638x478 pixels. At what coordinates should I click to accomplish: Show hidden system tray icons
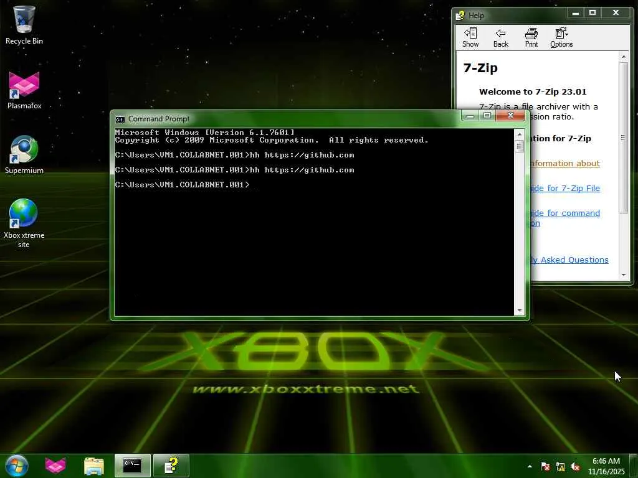coord(530,466)
